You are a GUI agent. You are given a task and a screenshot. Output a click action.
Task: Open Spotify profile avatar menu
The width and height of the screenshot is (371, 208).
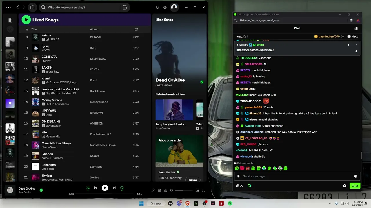click(x=174, y=7)
